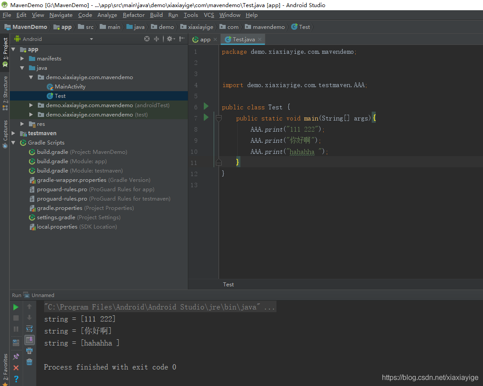Click the Test class breadcrumb
483x386 pixels.
(x=300, y=27)
